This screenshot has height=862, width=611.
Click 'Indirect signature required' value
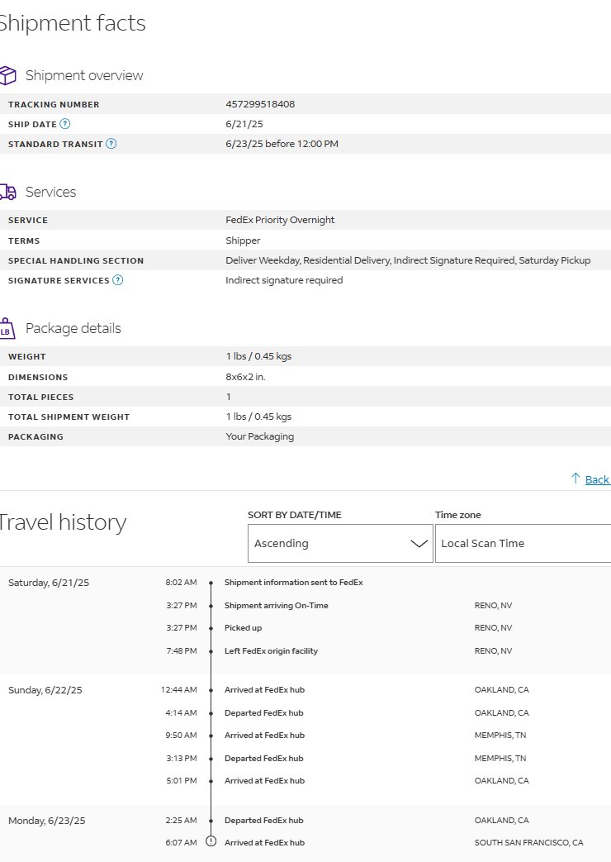pos(284,280)
